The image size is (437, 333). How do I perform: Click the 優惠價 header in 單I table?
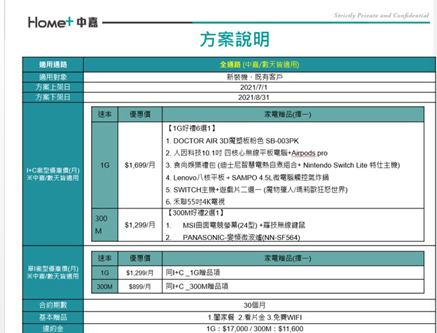pyautogui.click(x=140, y=259)
